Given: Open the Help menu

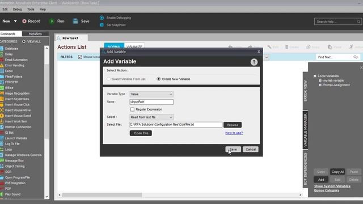Looking at the screenshot, I should pyautogui.click(x=43, y=9).
